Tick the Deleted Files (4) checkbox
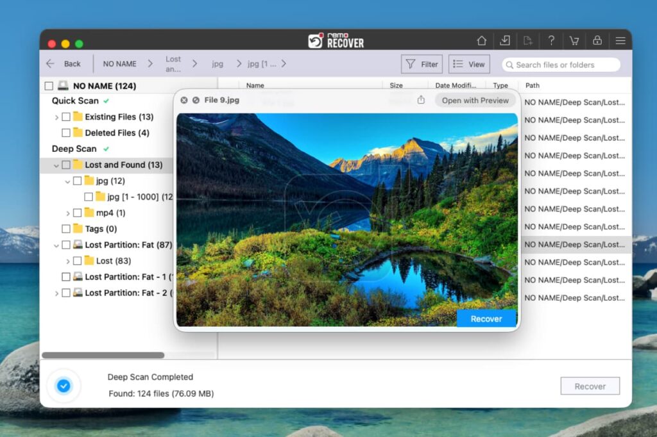The height and width of the screenshot is (437, 657). coord(66,133)
